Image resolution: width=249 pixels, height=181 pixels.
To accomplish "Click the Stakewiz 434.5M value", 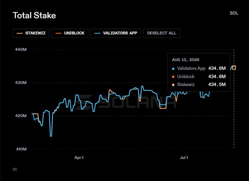I will (217, 84).
